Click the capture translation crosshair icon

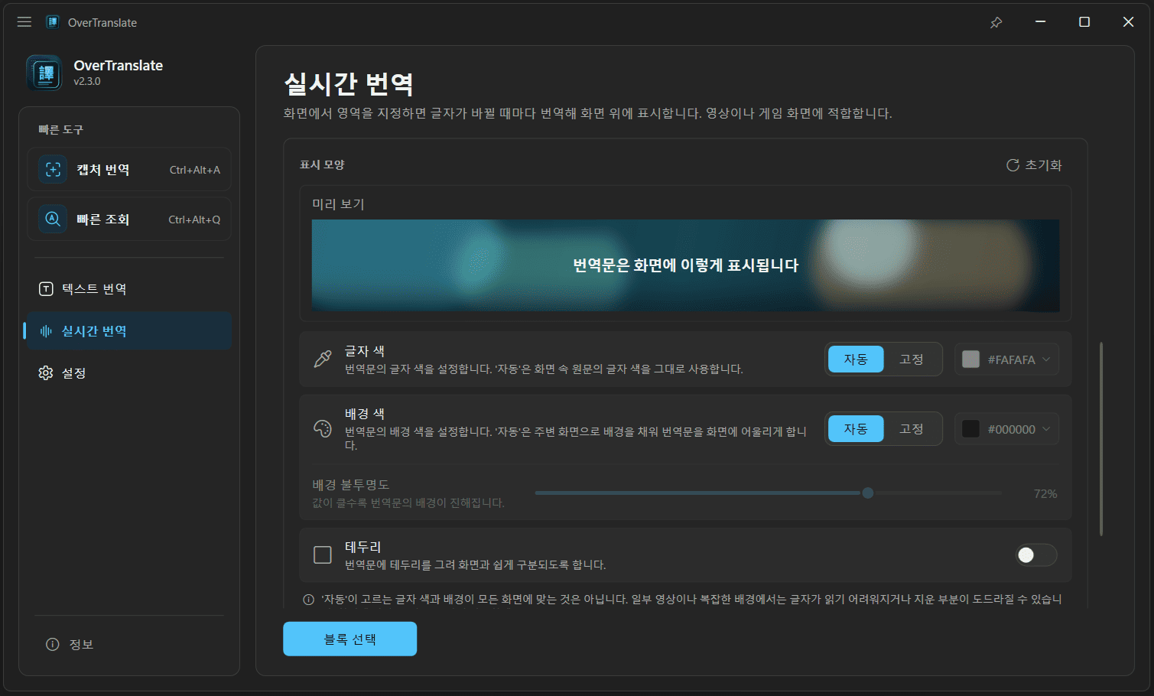(x=53, y=170)
